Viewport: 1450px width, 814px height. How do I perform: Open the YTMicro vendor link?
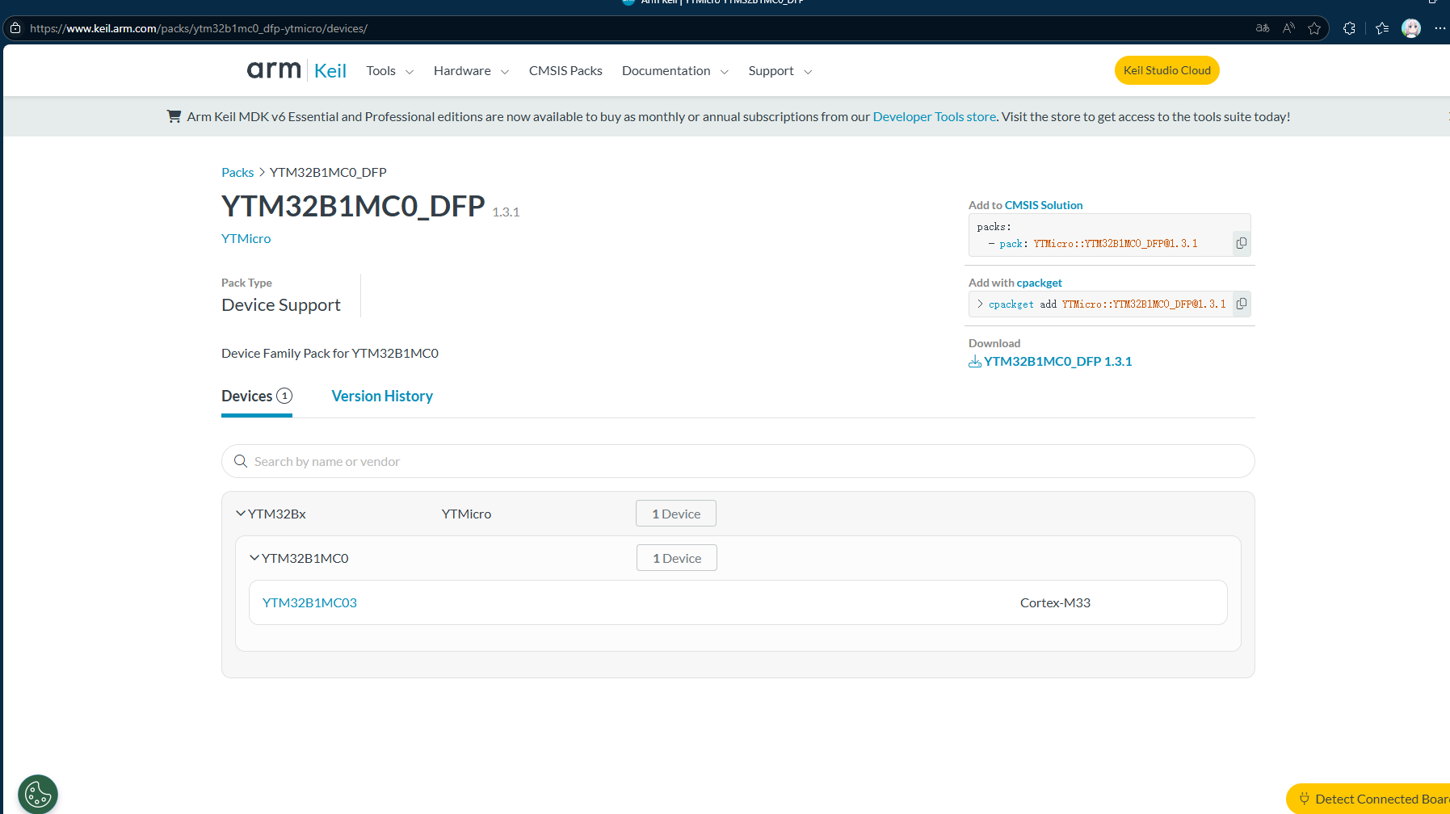click(x=246, y=238)
